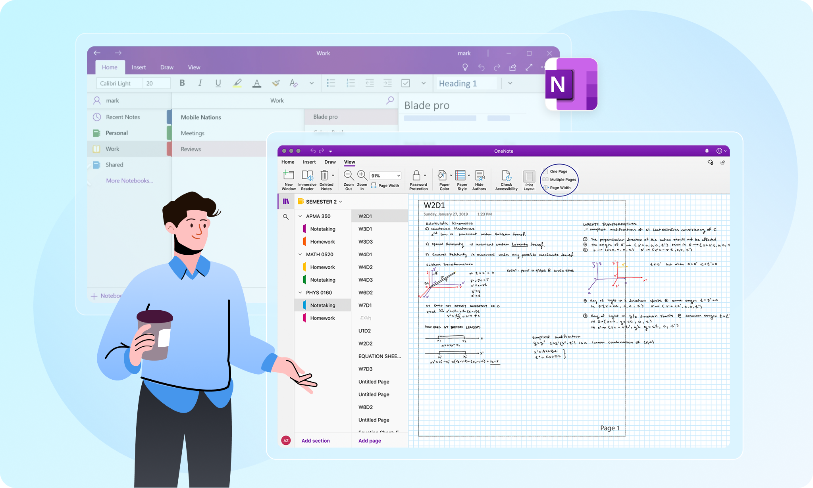The image size is (813, 488).
Task: Click undo arrow in Mac OneNote title bar
Action: [x=313, y=151]
